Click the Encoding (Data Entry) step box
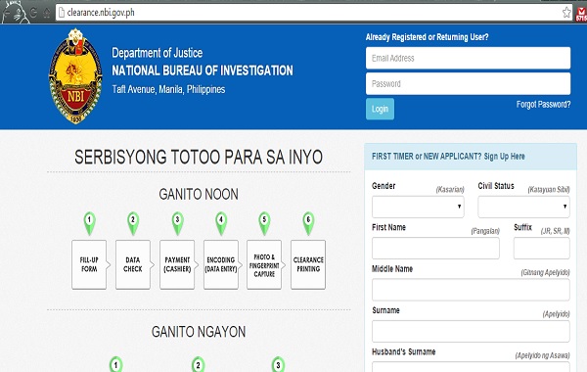Screen dimensions: 587x372 click(x=221, y=264)
